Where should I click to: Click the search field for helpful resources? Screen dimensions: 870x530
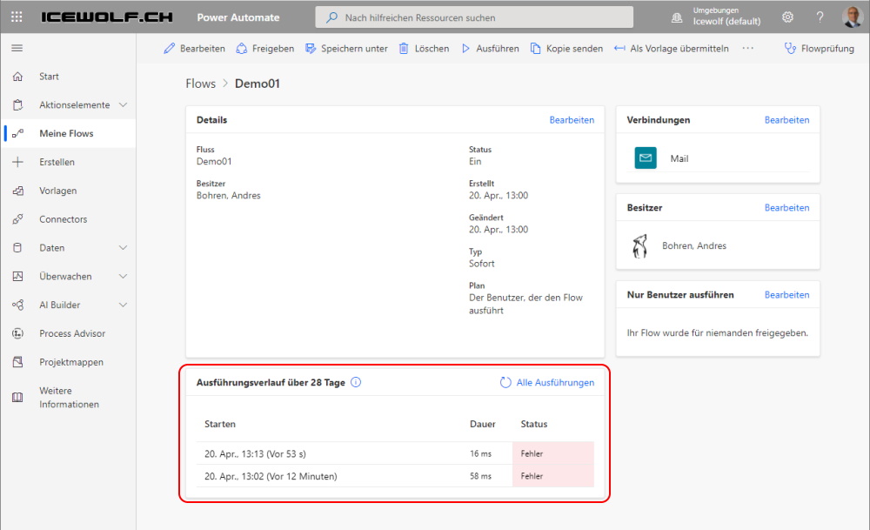[x=474, y=17]
